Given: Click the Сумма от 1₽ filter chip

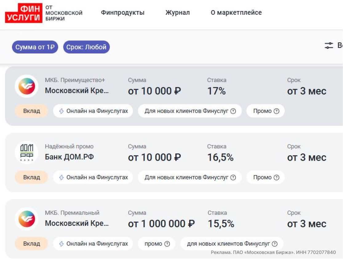Looking at the screenshot, I should pos(35,47).
